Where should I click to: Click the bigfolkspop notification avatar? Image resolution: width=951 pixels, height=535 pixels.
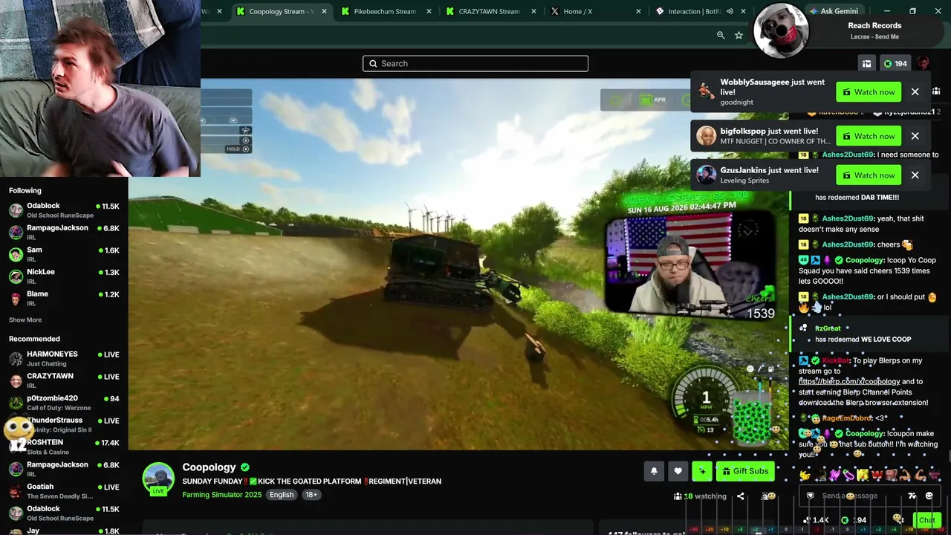tap(706, 136)
